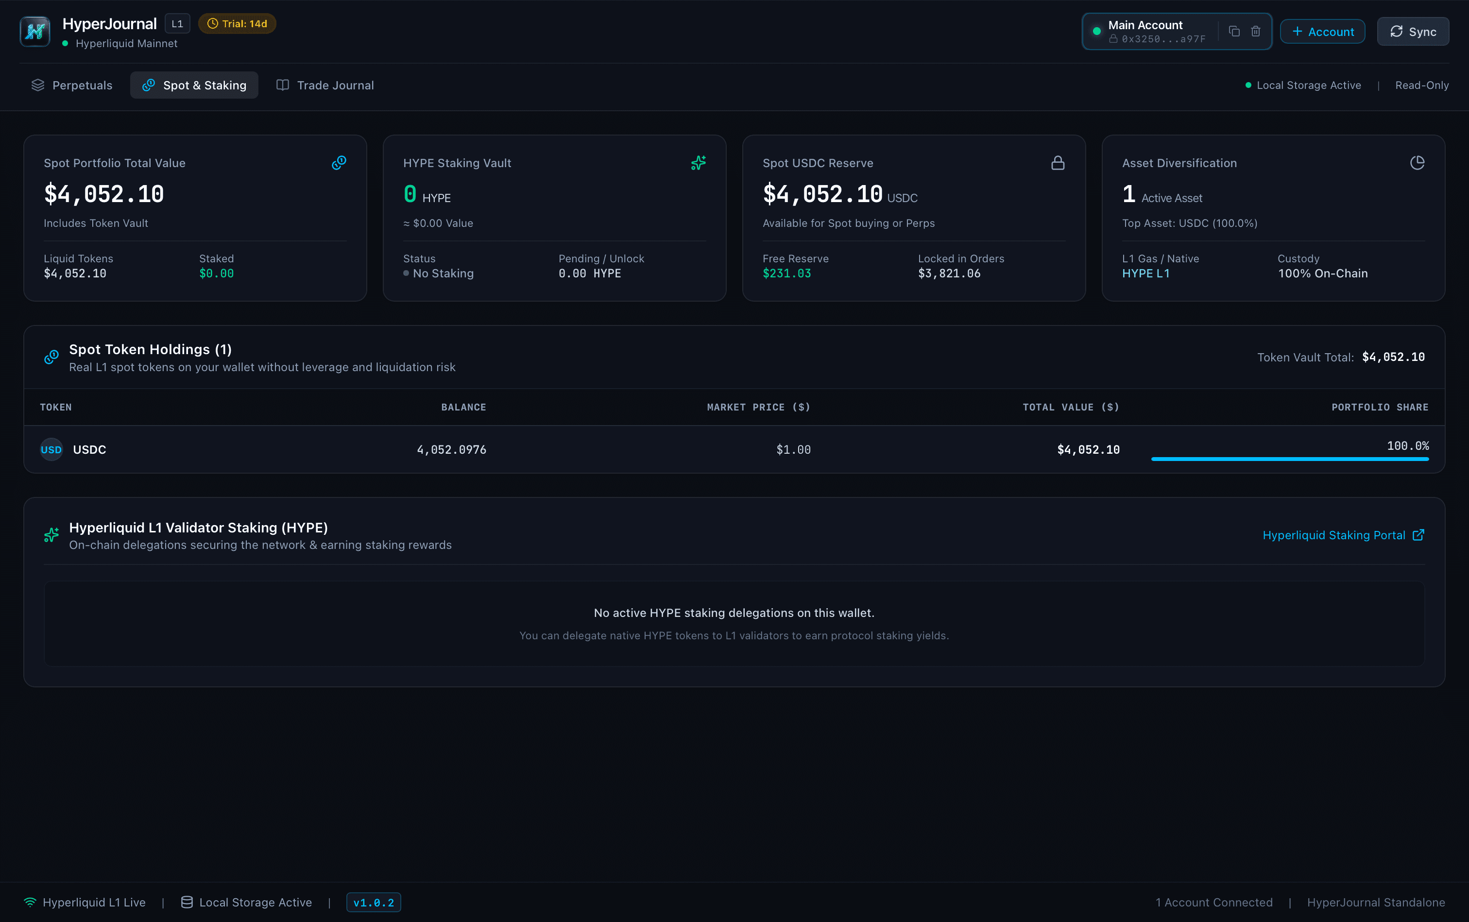Screen dimensions: 1469x922
Task: Click the BALANCE column header
Action: click(464, 408)
